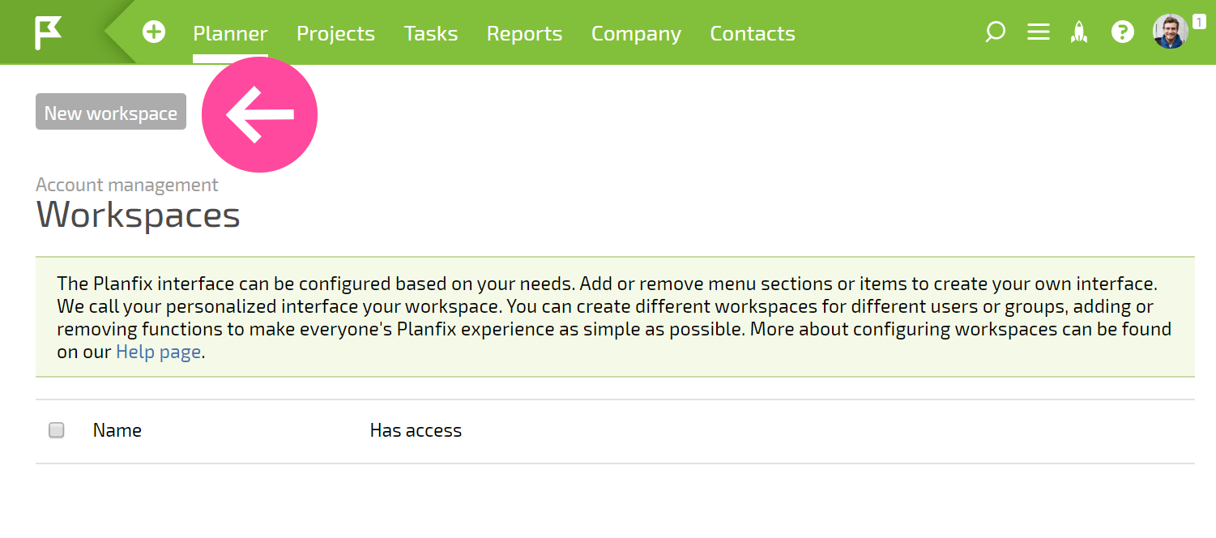Navigate to Contacts in top menu

(x=753, y=33)
